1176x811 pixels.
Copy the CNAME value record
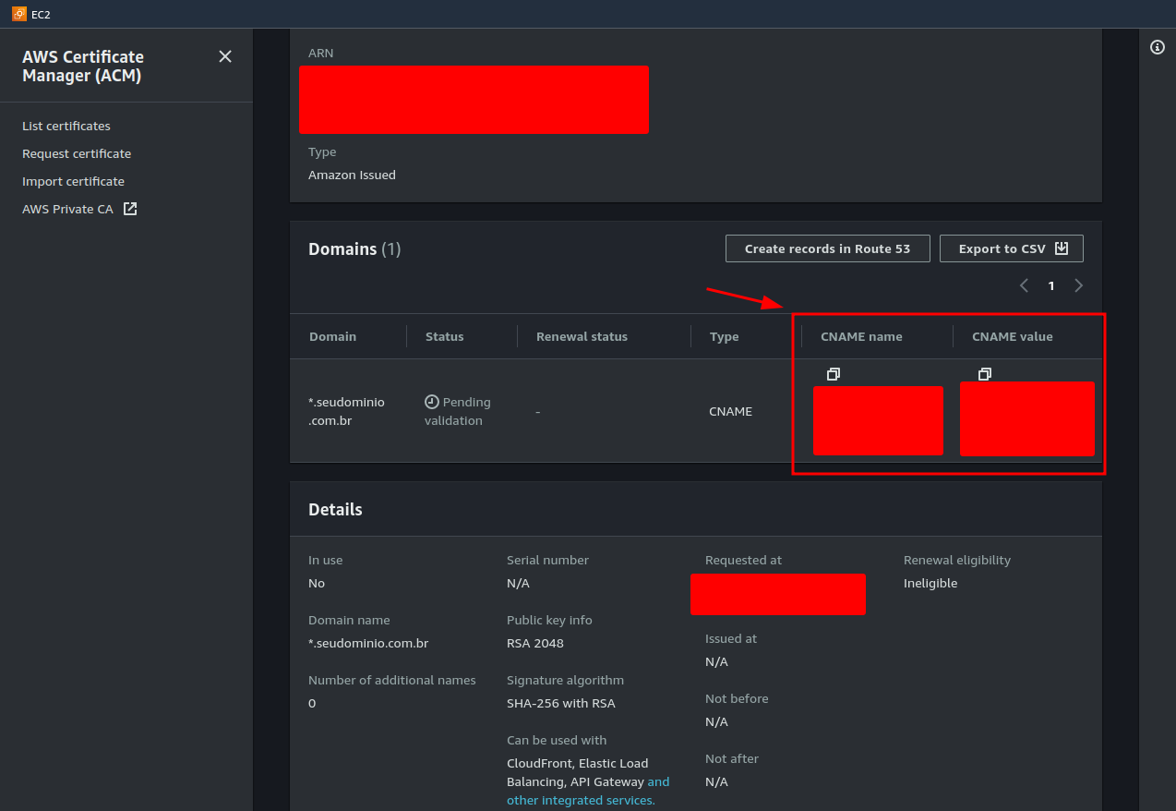tap(984, 374)
